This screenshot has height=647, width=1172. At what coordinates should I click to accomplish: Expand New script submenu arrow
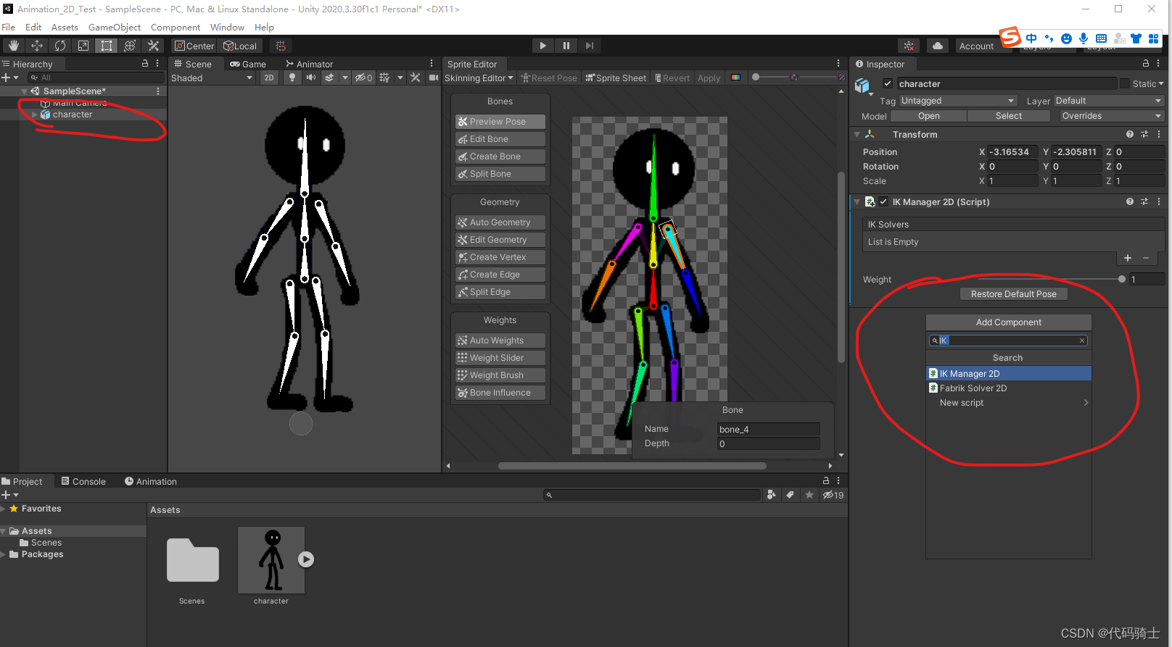1086,403
